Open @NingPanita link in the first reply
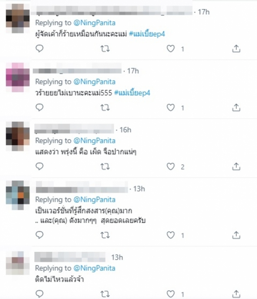Image resolution: width=257 pixels, height=299 pixels. pyautogui.click(x=94, y=23)
